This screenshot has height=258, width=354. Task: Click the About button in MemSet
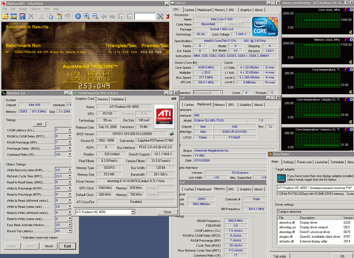tap(49, 246)
